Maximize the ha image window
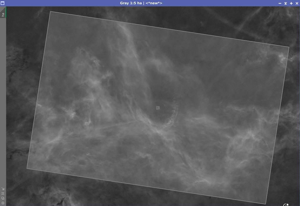300x206 pixels. pos(291,3)
